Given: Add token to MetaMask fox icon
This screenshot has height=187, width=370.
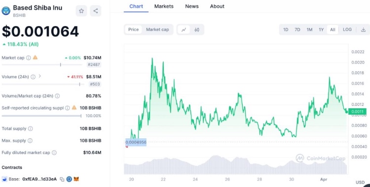Looking at the screenshot, I should point(76,179).
